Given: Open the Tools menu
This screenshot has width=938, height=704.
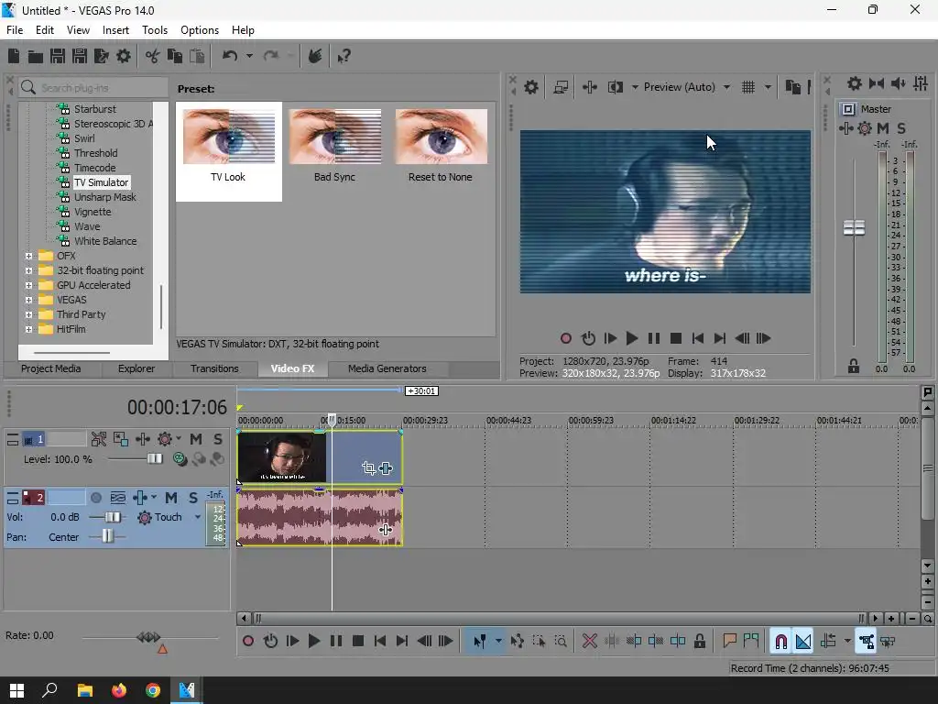Looking at the screenshot, I should click(x=154, y=30).
